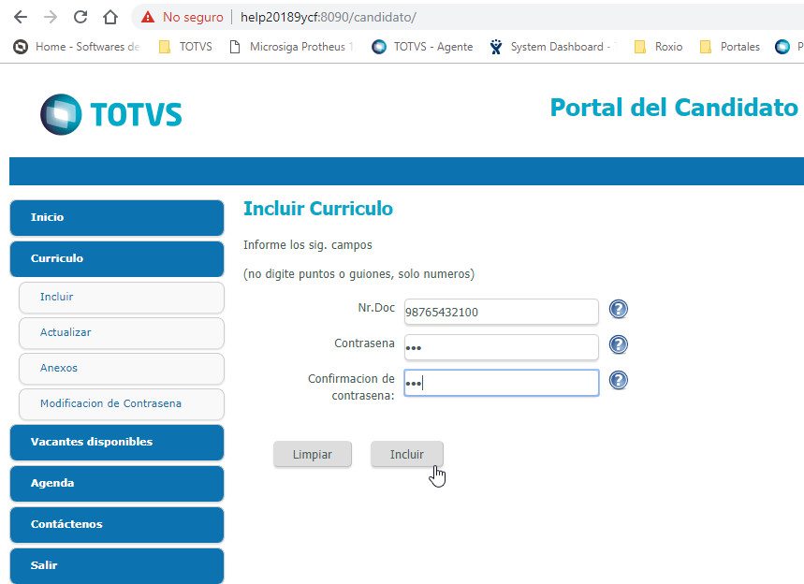The width and height of the screenshot is (804, 584).
Task: Click the Limpiar button
Action: tap(313, 454)
